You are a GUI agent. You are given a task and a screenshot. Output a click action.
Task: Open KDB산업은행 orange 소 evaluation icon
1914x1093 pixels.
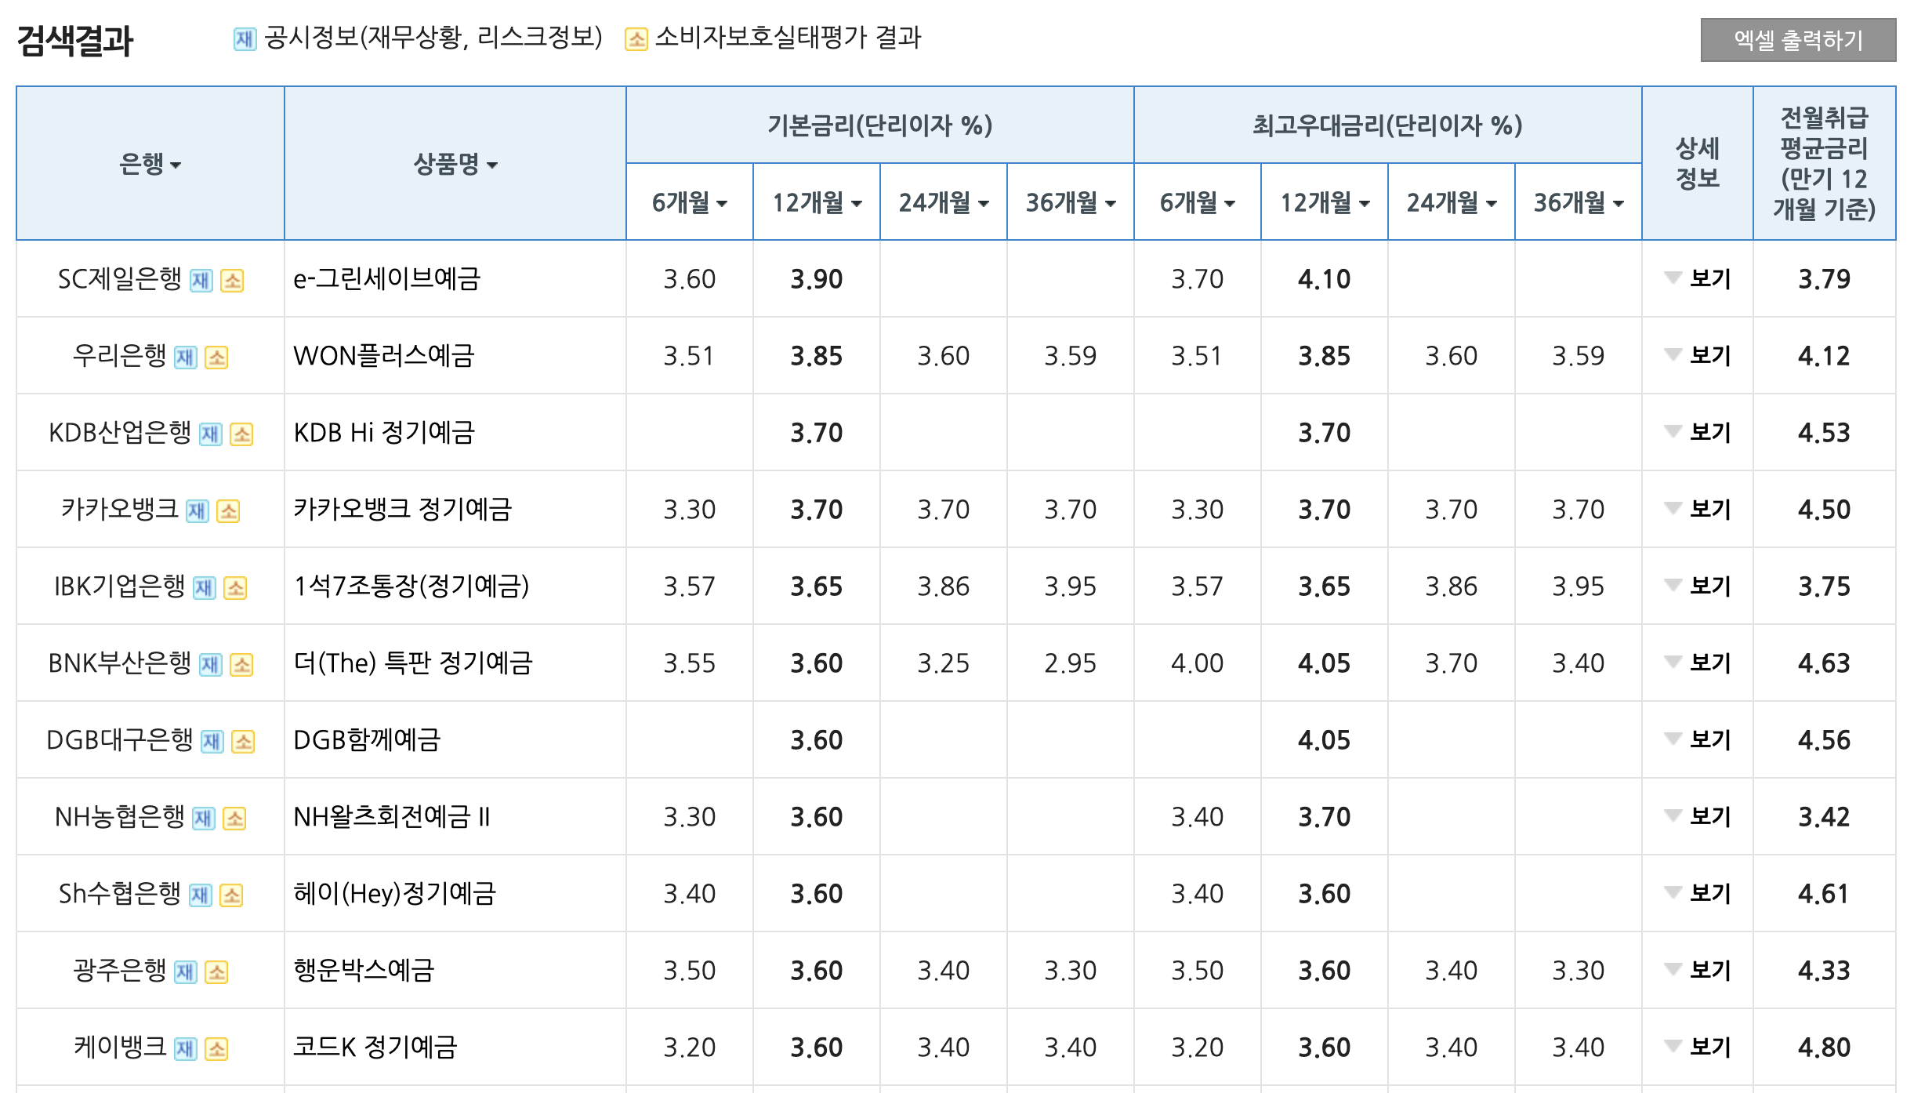pyautogui.click(x=241, y=434)
